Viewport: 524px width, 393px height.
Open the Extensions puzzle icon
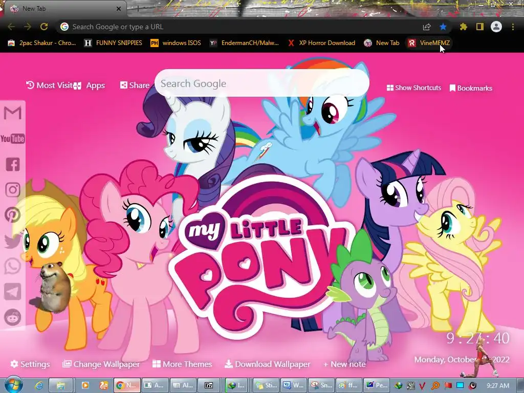click(463, 27)
